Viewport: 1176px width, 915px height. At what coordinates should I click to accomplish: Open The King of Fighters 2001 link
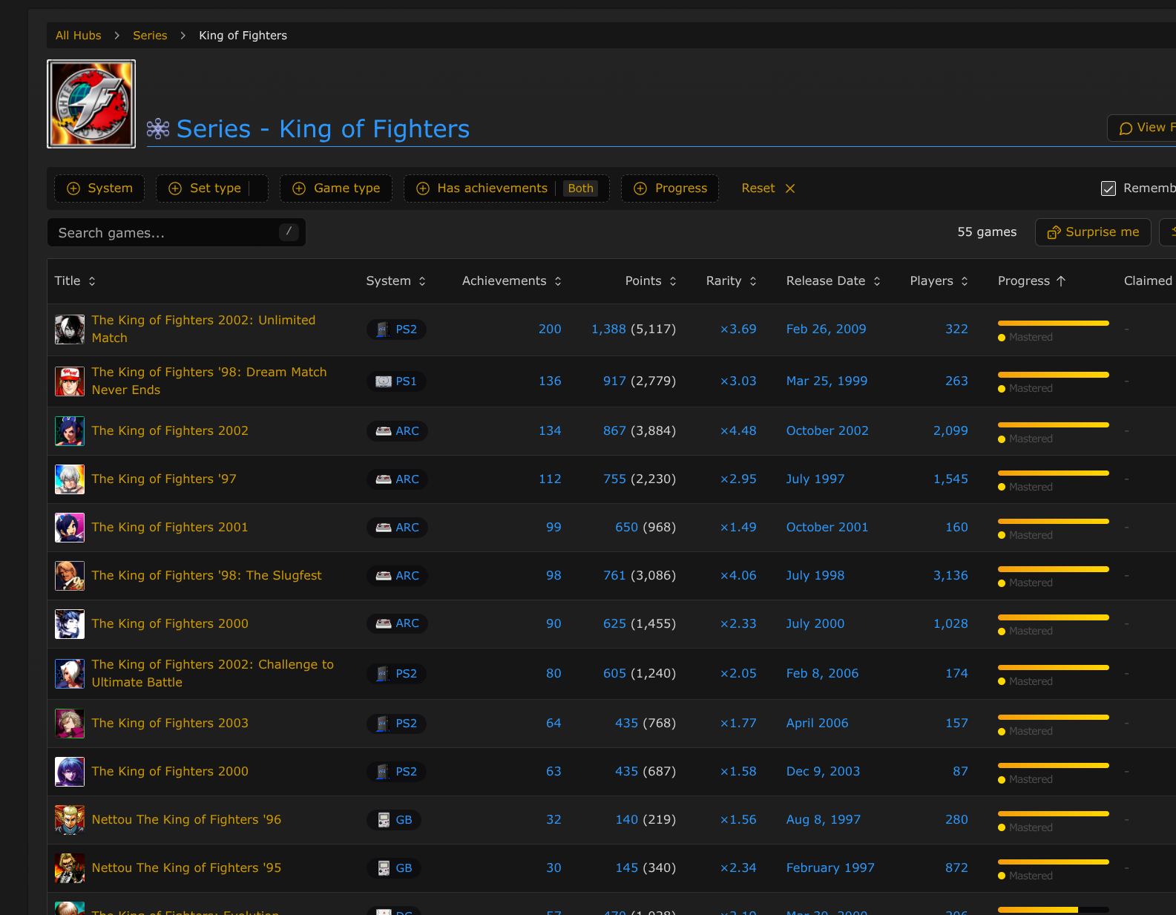170,528
